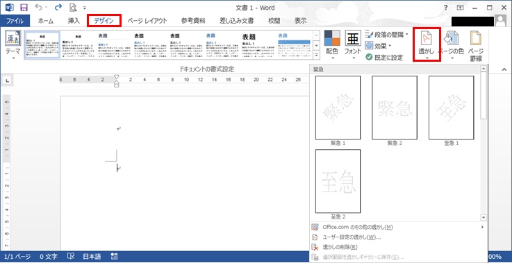Click the word count 0 文字
Image resolution: width=512 pixels, height=263 pixels.
pyautogui.click(x=49, y=257)
